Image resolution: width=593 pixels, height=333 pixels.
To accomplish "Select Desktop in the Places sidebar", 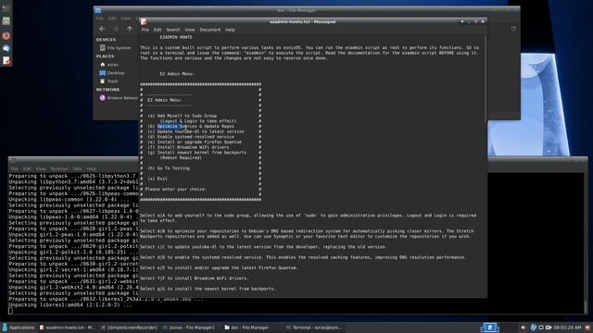I will [x=112, y=73].
